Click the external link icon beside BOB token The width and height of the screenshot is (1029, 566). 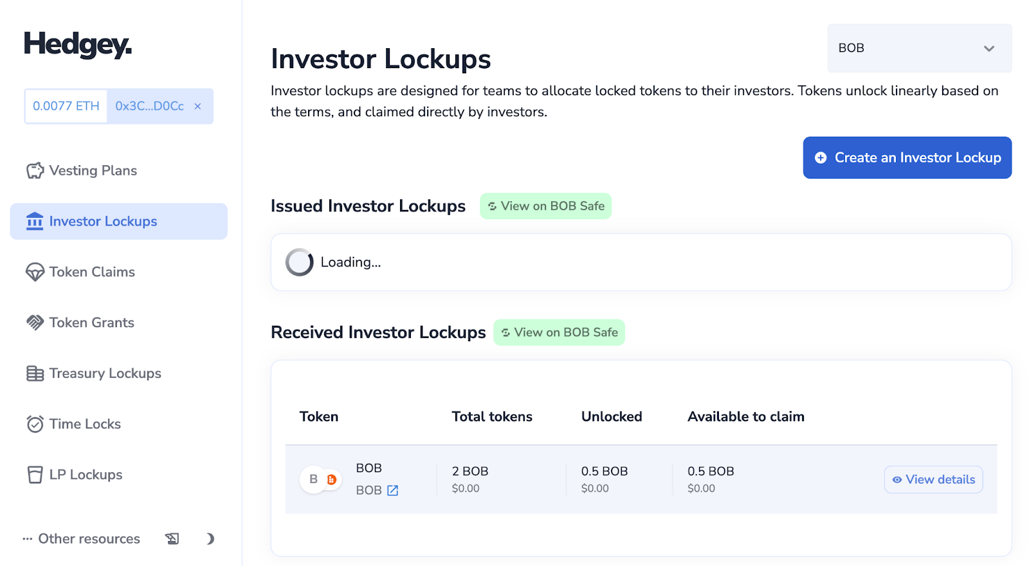click(x=392, y=490)
